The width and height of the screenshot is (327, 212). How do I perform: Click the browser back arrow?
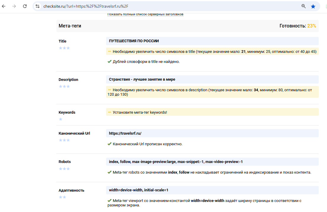[4, 6]
